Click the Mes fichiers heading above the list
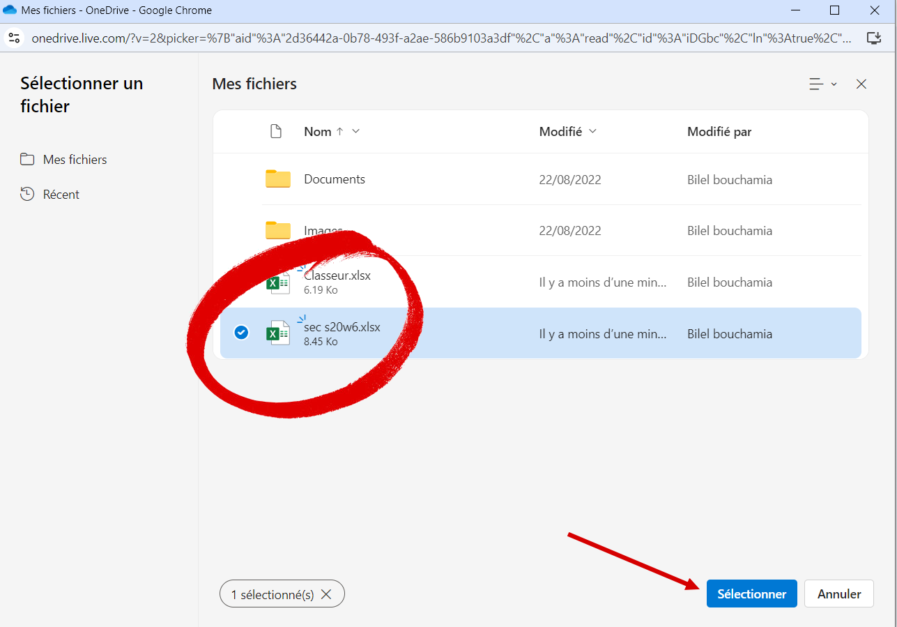 coord(254,84)
